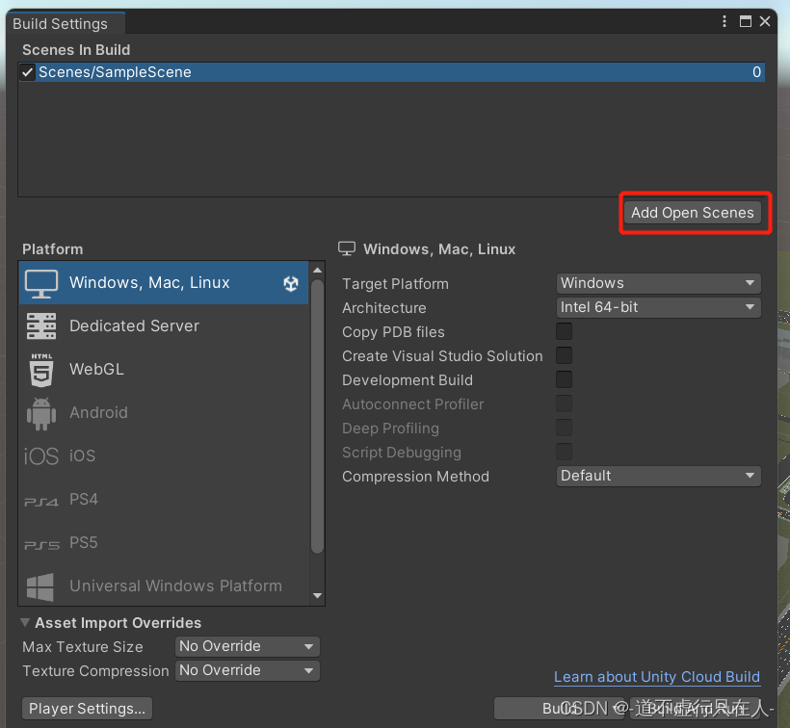Enable Copy PDB files checkbox
The height and width of the screenshot is (728, 790).
564,332
